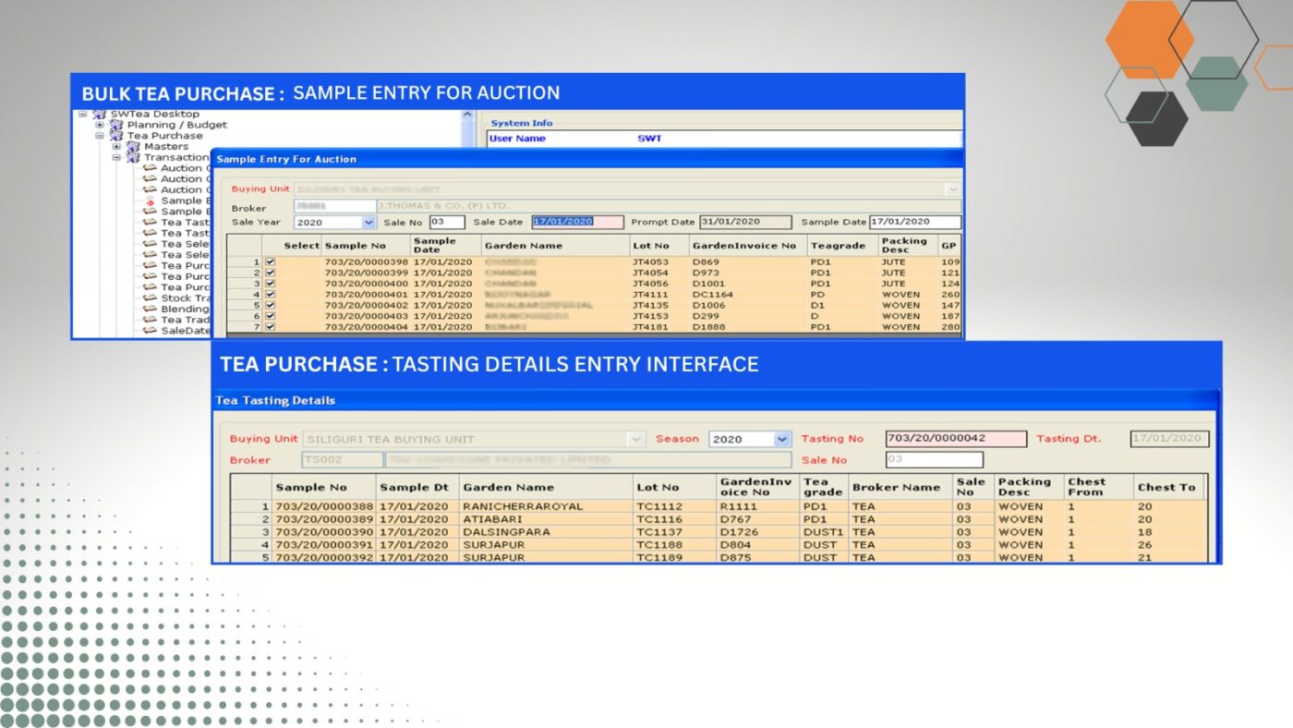Collapse the SWTea Desktop tree root
1293x728 pixels.
pyautogui.click(x=82, y=114)
